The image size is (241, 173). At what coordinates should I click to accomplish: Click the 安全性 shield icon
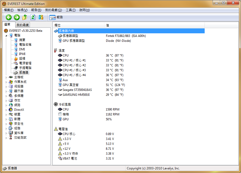(11, 124)
